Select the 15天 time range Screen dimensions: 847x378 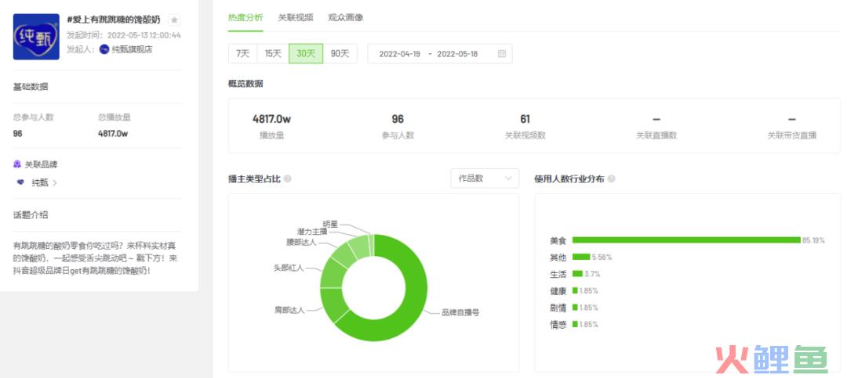pos(273,54)
